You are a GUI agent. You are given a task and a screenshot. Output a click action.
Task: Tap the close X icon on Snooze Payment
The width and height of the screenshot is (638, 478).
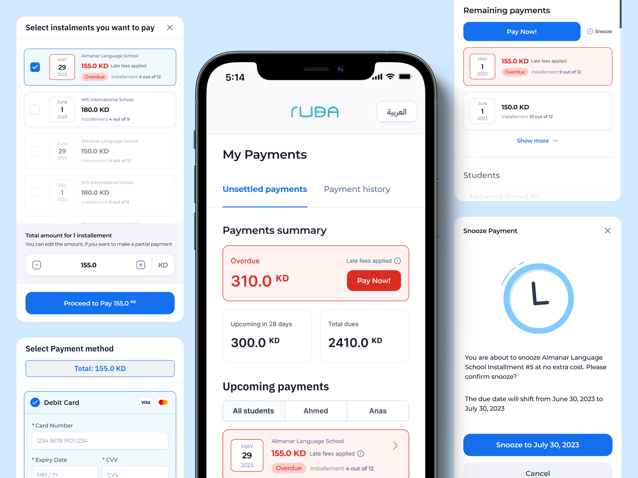coord(608,231)
